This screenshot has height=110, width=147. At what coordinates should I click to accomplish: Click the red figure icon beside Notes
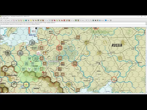click(x=78, y=20)
